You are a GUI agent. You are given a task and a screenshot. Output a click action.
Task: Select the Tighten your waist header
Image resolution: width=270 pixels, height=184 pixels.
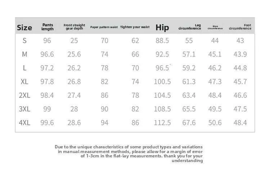tap(135, 27)
